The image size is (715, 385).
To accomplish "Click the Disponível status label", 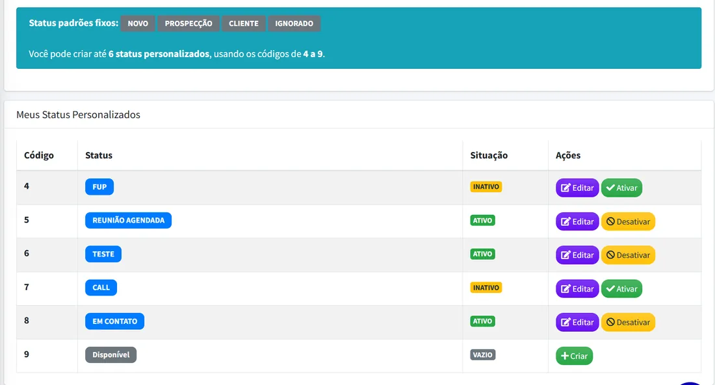I will point(110,355).
